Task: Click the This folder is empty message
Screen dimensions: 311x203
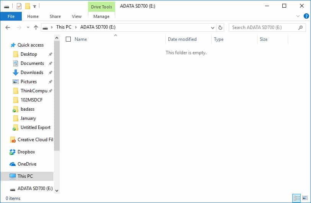Action: [x=186, y=53]
